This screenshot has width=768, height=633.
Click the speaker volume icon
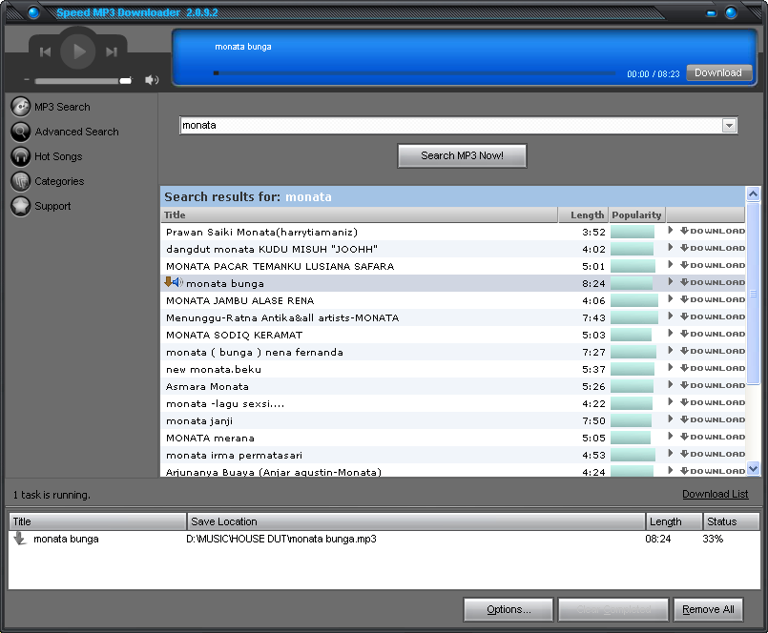tap(151, 80)
